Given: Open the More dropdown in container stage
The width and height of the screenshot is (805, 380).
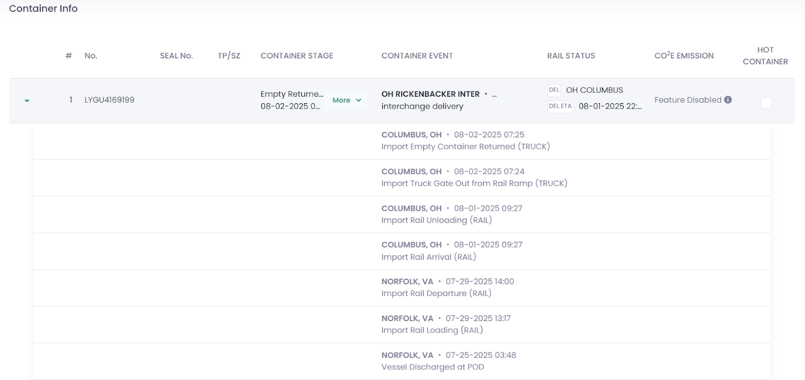Looking at the screenshot, I should [347, 100].
